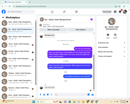Open the Siledom conversation
The image size is (130, 104).
17,74
